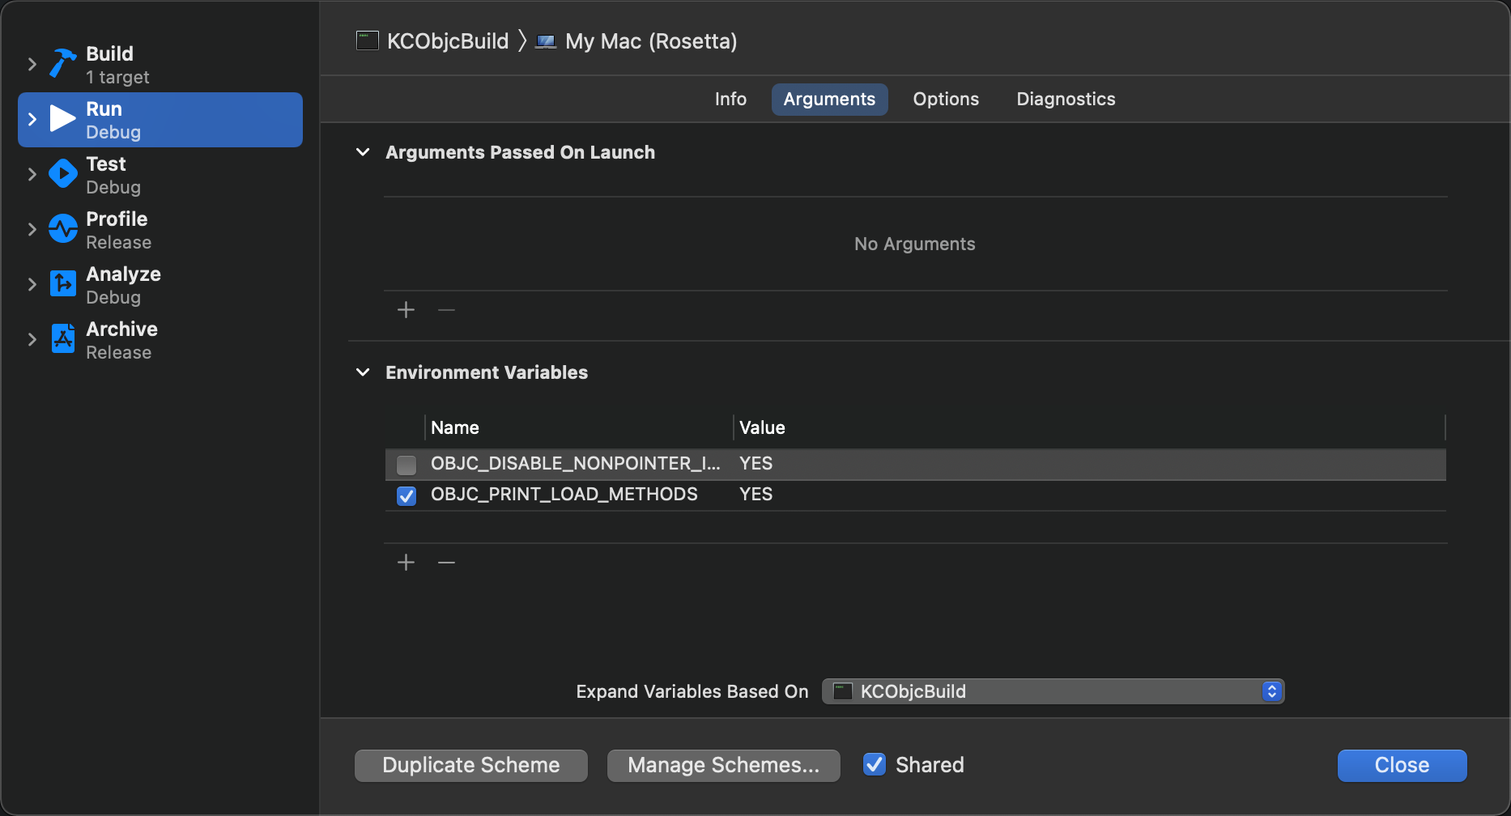Select the Analyze Debug row
The image size is (1511, 816).
tap(160, 285)
